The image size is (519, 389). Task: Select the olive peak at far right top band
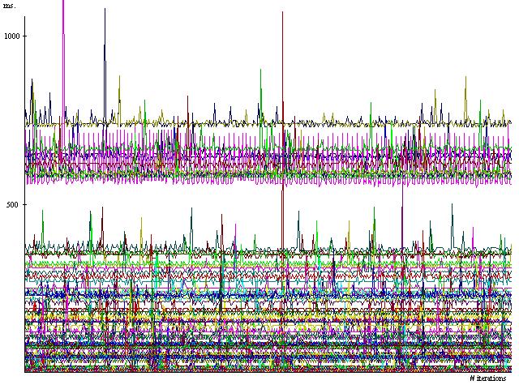pos(465,79)
